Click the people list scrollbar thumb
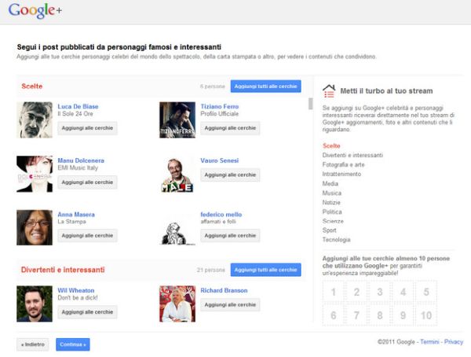This screenshot has width=471, height=357. (x=310, y=104)
